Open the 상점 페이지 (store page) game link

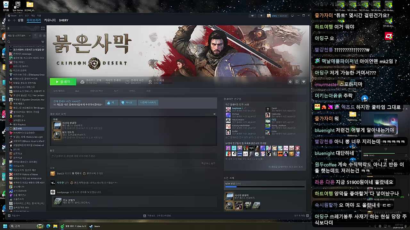point(59,91)
